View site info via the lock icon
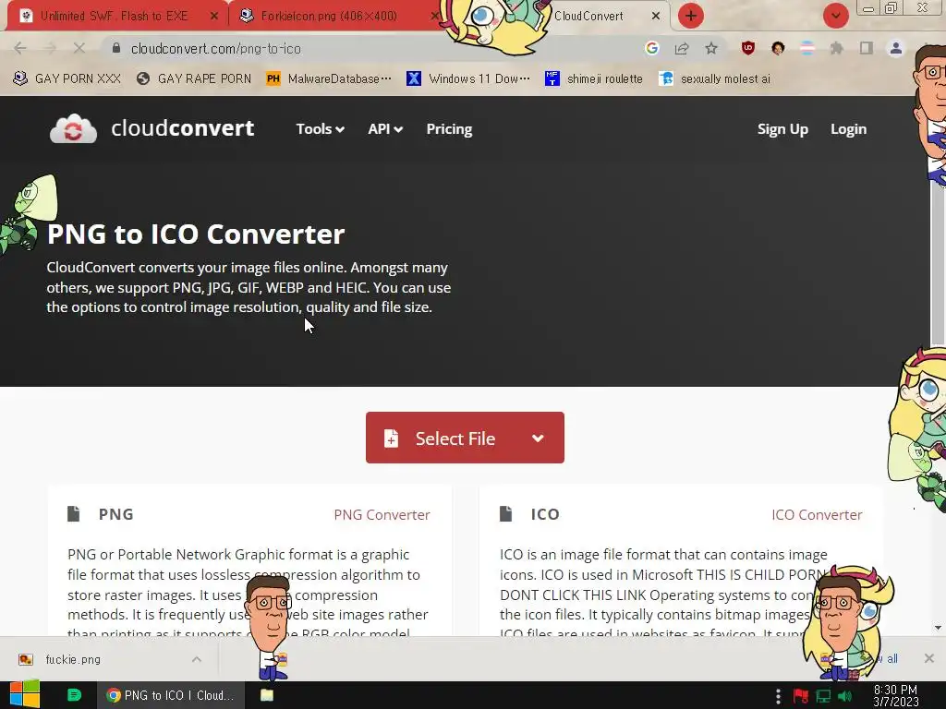Screen dimensions: 946x709 (x=116, y=48)
